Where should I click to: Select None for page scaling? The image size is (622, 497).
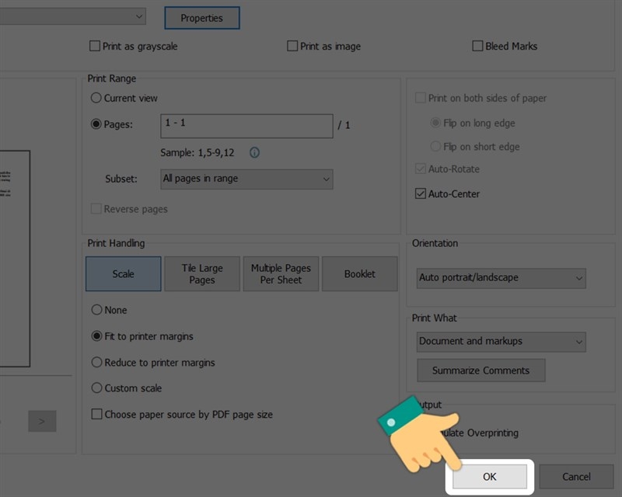96,310
